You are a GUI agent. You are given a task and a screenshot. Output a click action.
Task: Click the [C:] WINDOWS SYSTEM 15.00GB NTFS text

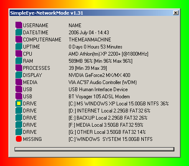coord(110,139)
